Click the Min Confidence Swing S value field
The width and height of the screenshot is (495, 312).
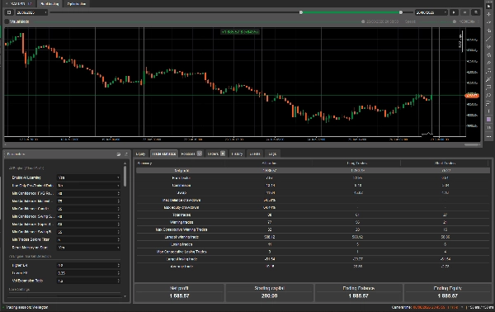pos(89,216)
